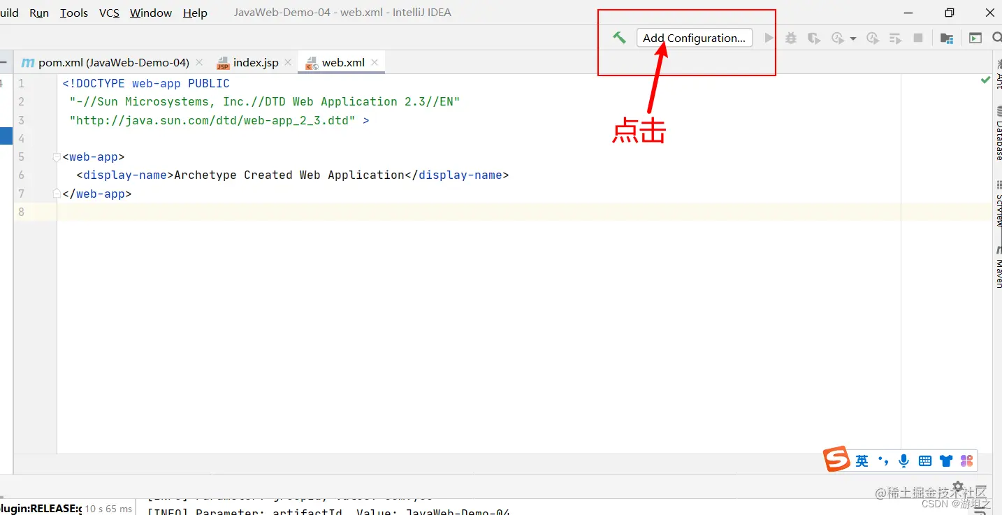1002x515 pixels.
Task: Open Sogou toolbox four-petal icon
Action: point(966,461)
